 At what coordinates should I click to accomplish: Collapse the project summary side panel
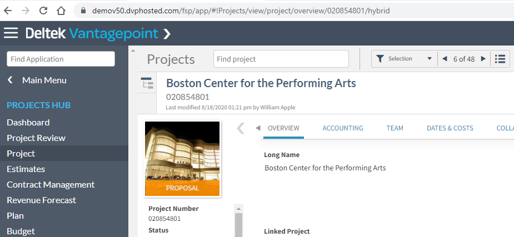241,128
